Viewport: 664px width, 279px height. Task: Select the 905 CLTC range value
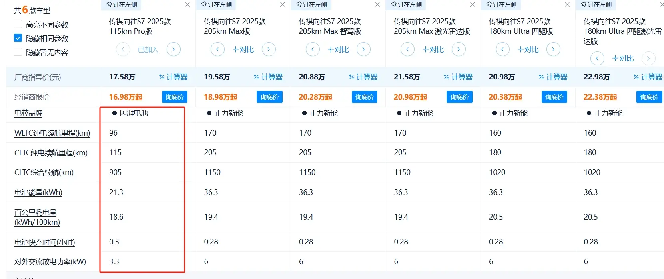click(115, 172)
